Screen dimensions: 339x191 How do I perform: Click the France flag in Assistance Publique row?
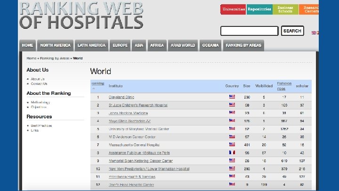click(x=232, y=152)
